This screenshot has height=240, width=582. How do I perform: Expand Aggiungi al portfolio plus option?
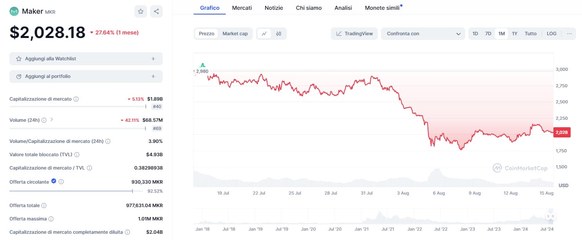pyautogui.click(x=153, y=76)
